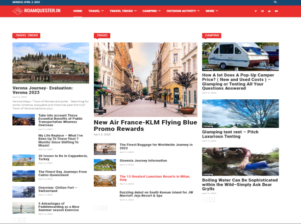Open the water bottle stream image
301x224 pixels.
tap(240, 161)
